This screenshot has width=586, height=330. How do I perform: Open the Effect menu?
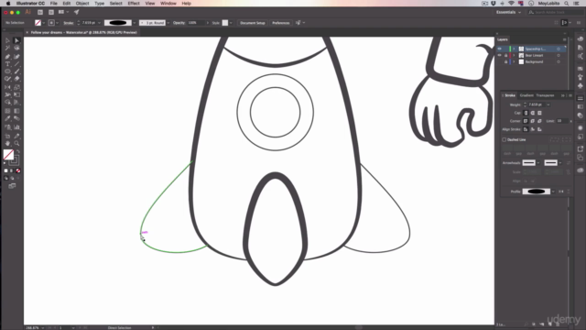134,4
